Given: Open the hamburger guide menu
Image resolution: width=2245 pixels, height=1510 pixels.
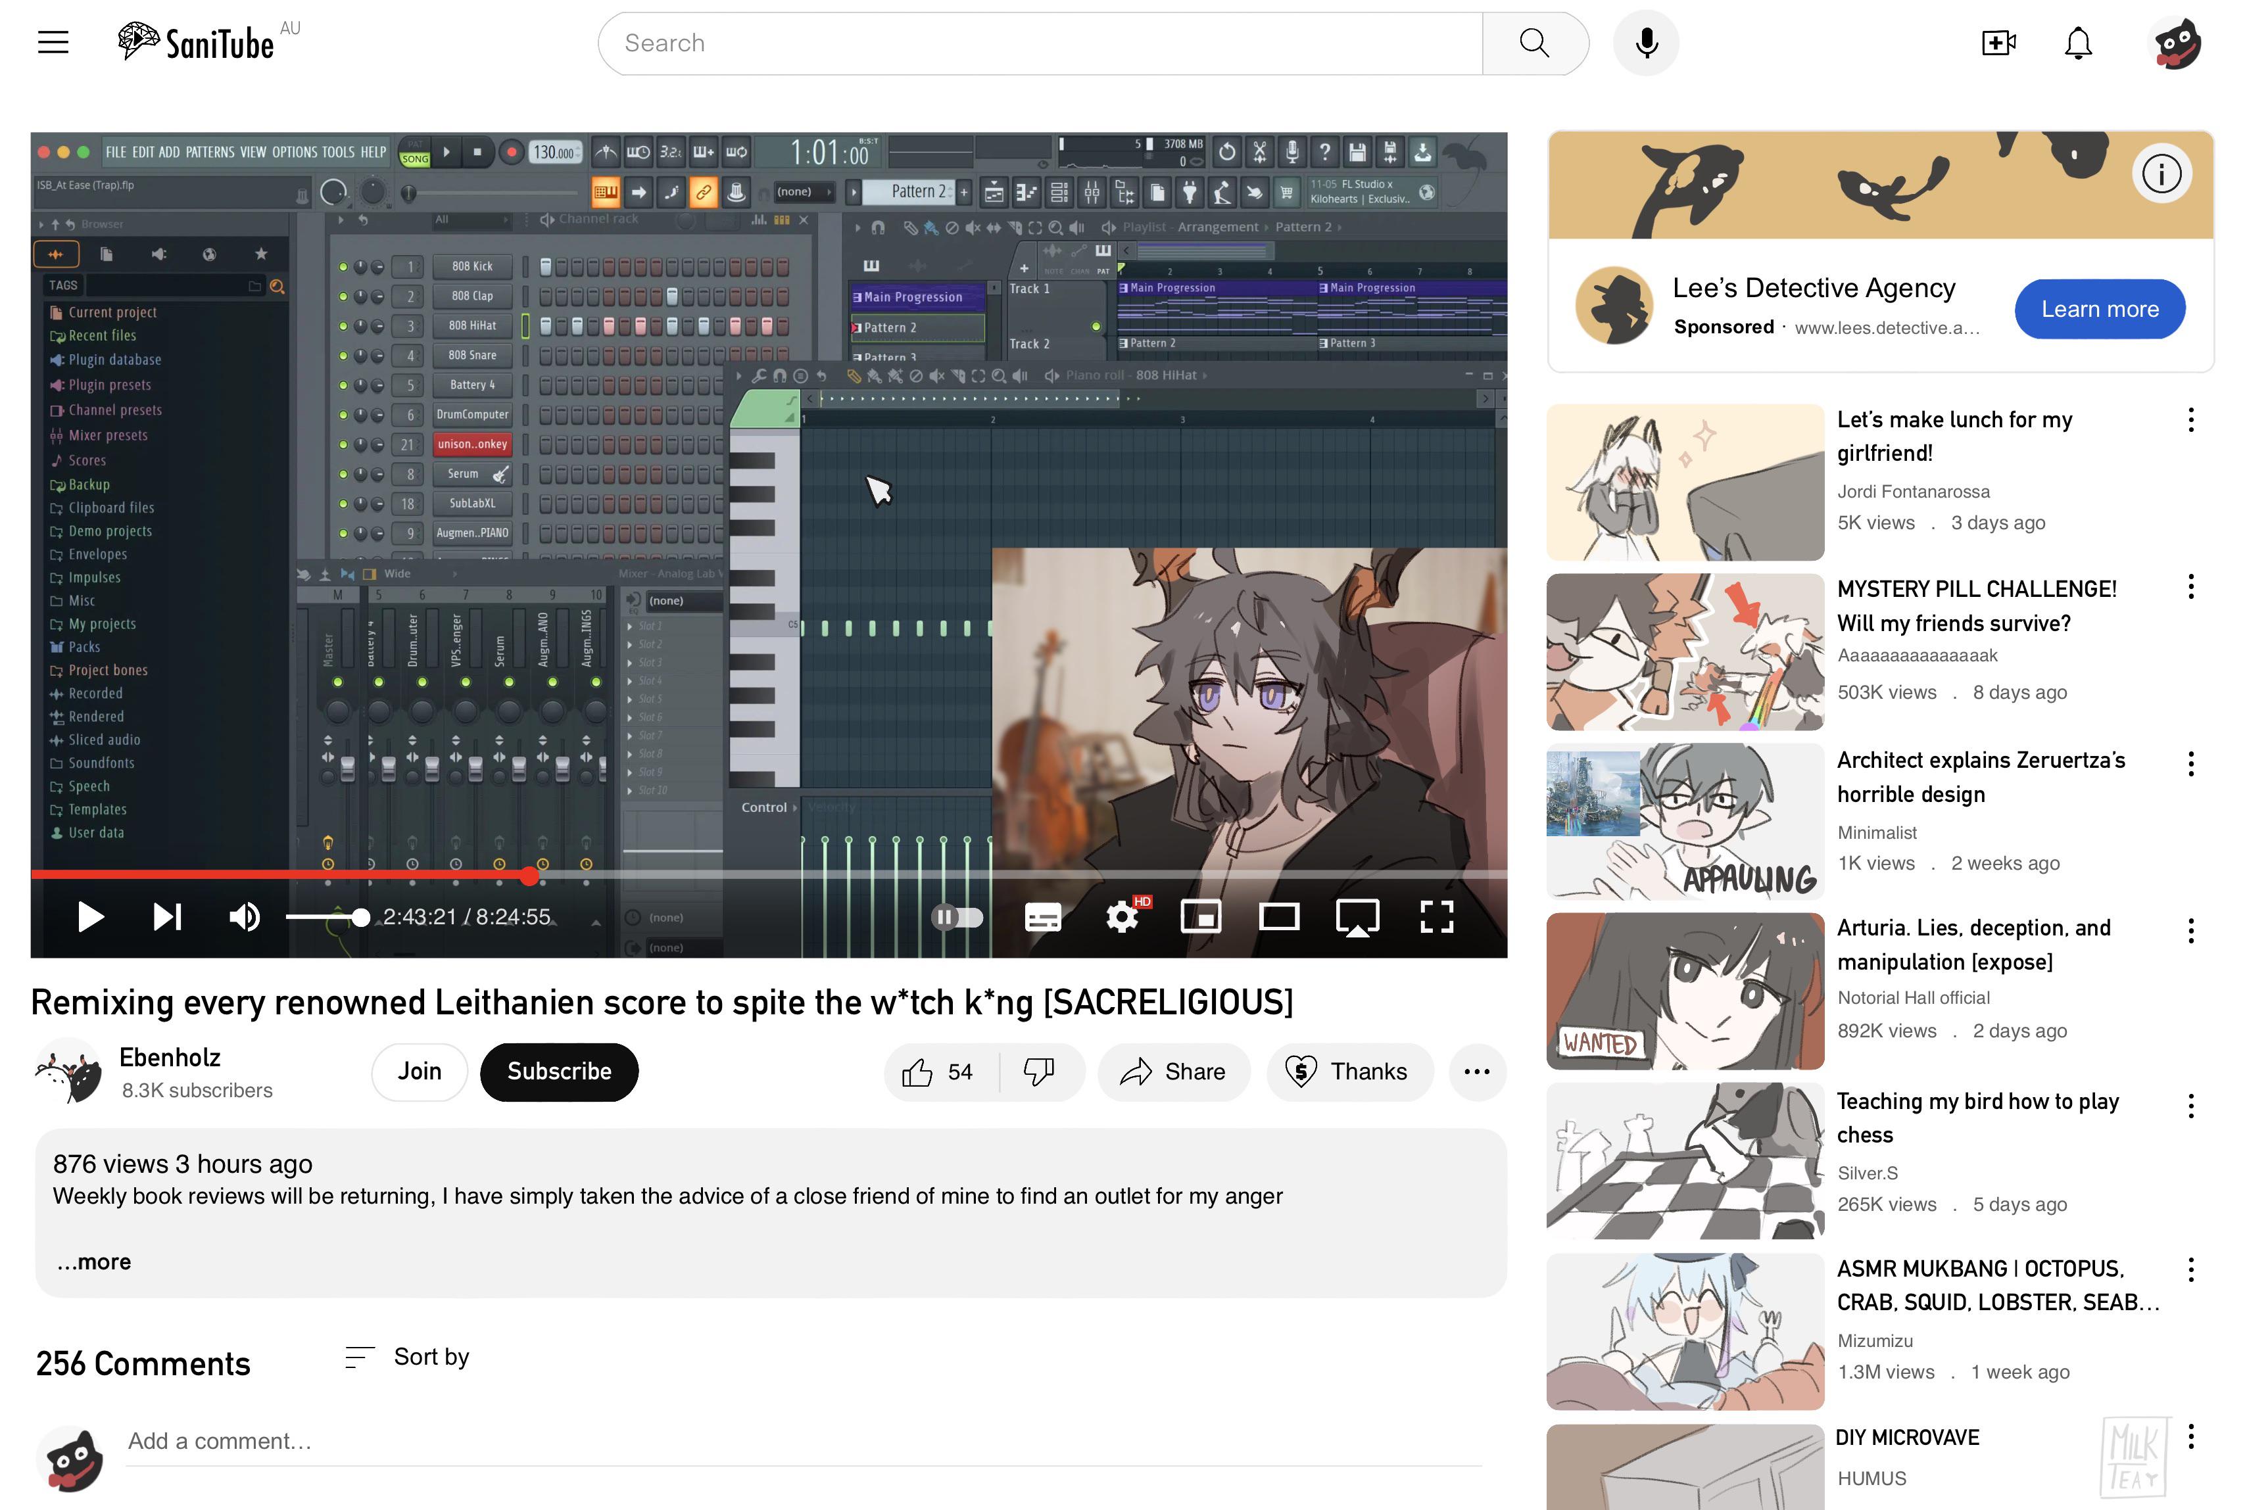Looking at the screenshot, I should pos(53,42).
